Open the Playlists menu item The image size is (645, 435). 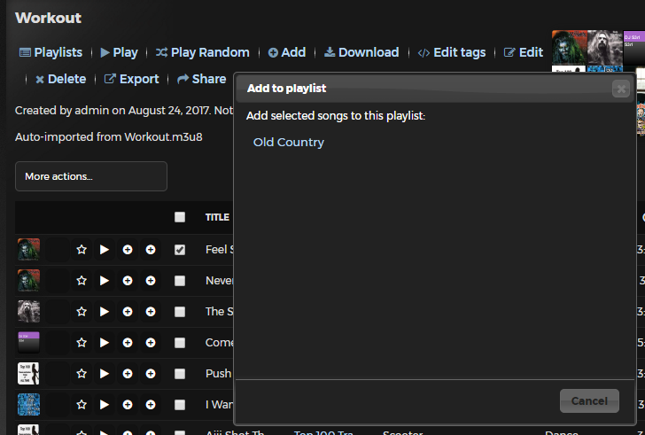click(51, 52)
